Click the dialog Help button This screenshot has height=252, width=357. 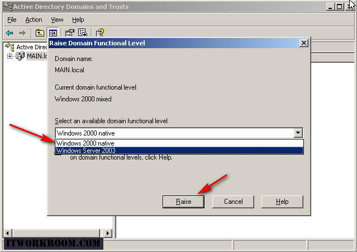[x=282, y=202]
